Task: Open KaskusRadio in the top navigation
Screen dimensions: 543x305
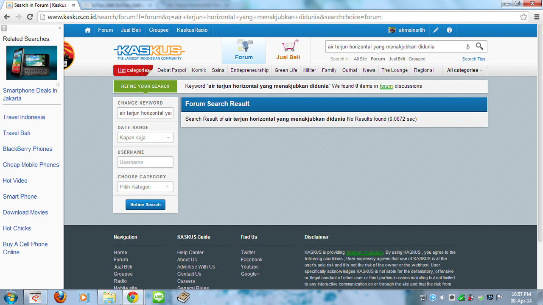Action: (192, 30)
